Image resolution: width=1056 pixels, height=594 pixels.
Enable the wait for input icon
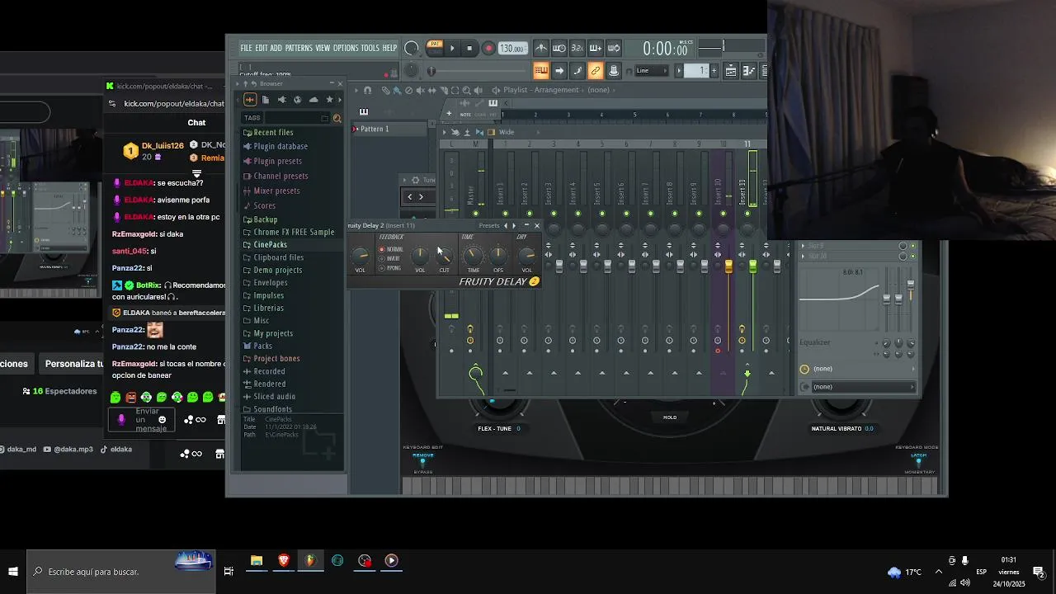559,49
